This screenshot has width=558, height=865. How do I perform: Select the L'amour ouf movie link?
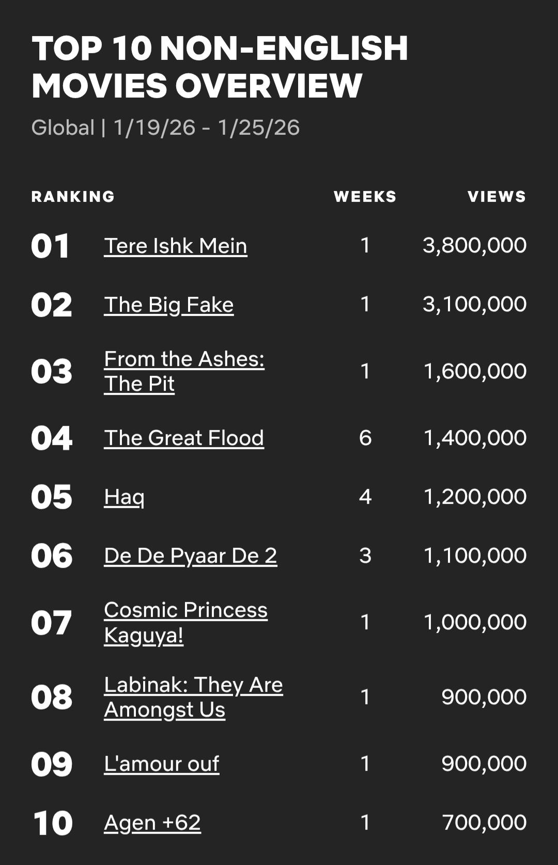162,764
